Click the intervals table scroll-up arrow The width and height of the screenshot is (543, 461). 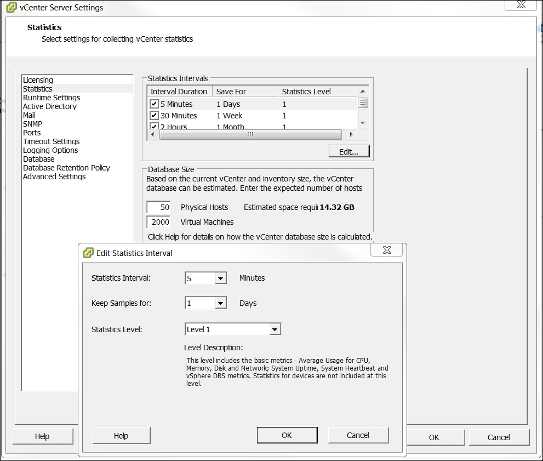[363, 92]
